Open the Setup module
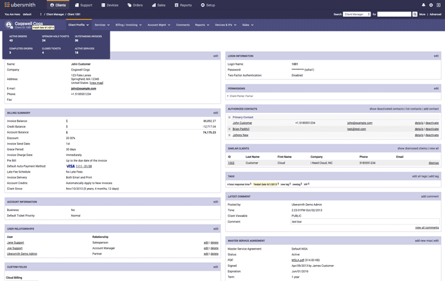This screenshot has height=281, width=445. pos(208,5)
